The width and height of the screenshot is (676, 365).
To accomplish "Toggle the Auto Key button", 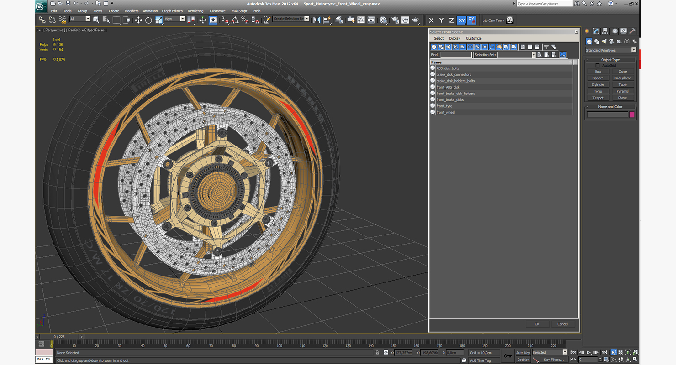I will click(523, 353).
